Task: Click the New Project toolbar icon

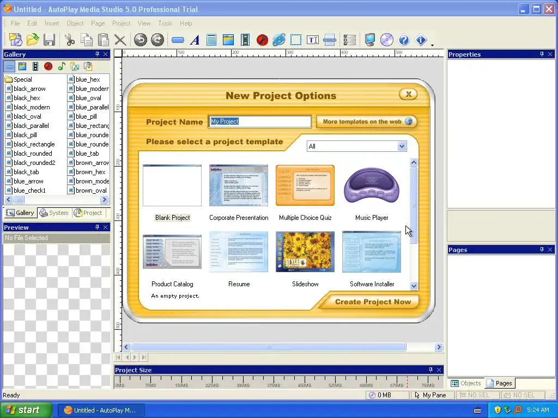Action: [x=16, y=40]
